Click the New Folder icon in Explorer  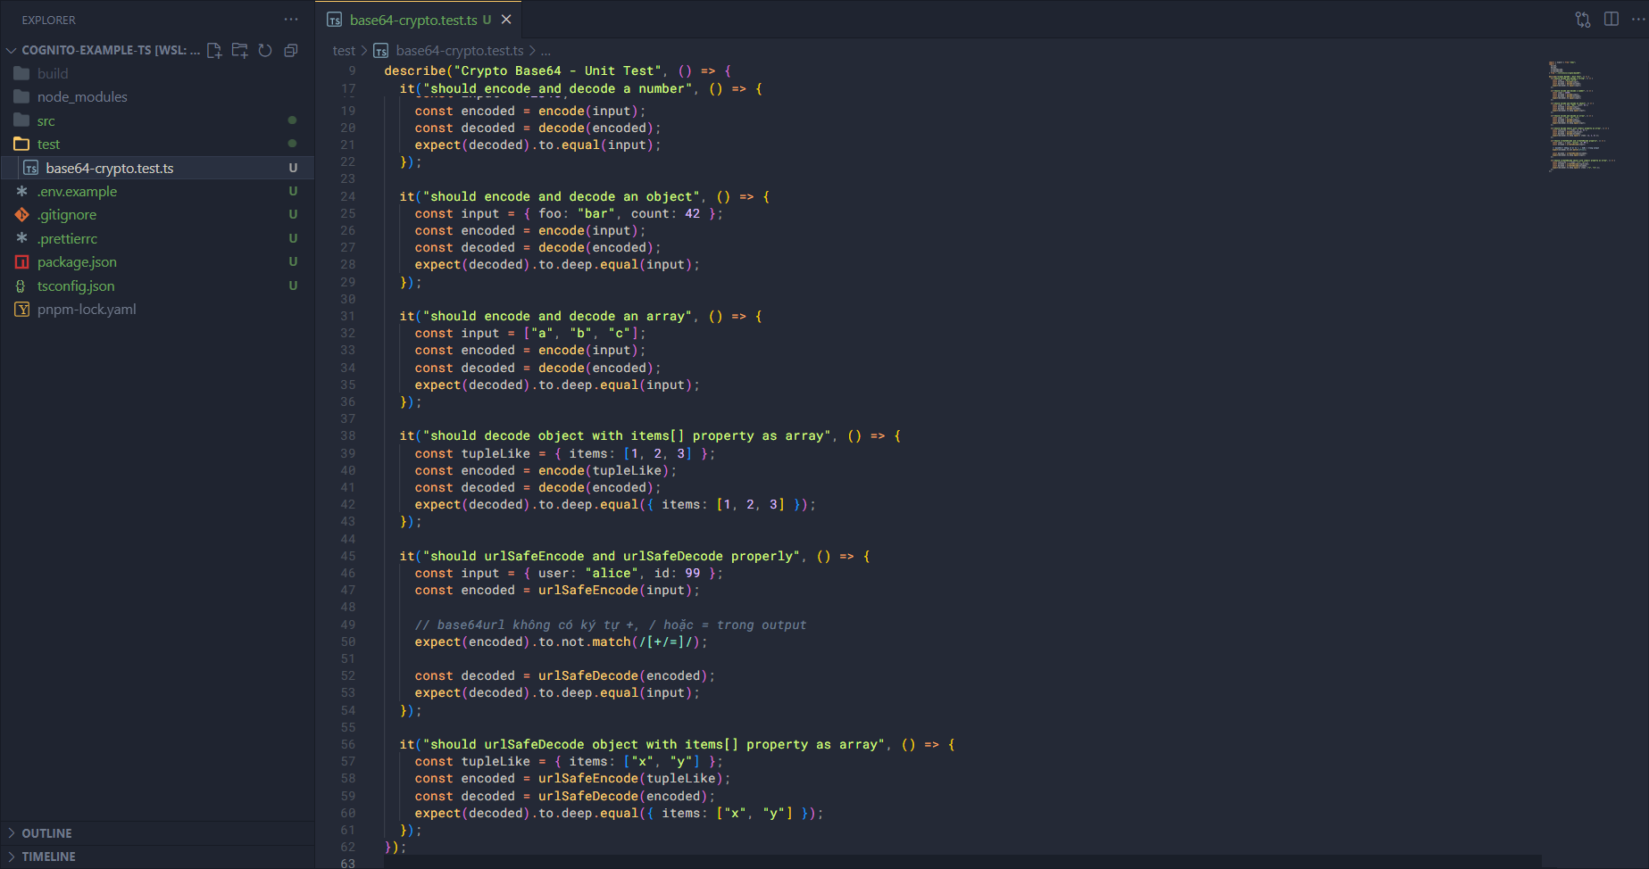tap(239, 51)
